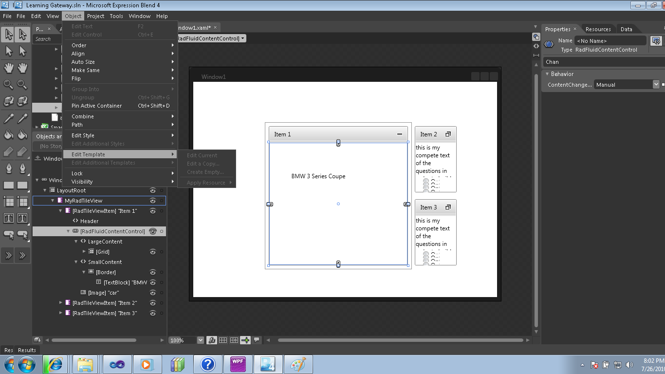Viewport: 665px width, 374px height.
Task: Minimize the Item 1 tile
Action: [400, 134]
